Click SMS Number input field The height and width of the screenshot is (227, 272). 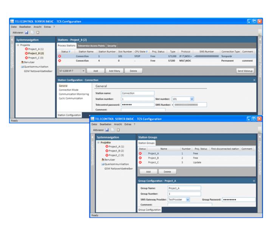point(190,105)
